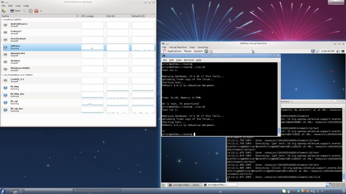The width and height of the screenshot is (346, 194).
Task: Click the Debian swirl logo icon in guest panel
Action: [165, 51]
